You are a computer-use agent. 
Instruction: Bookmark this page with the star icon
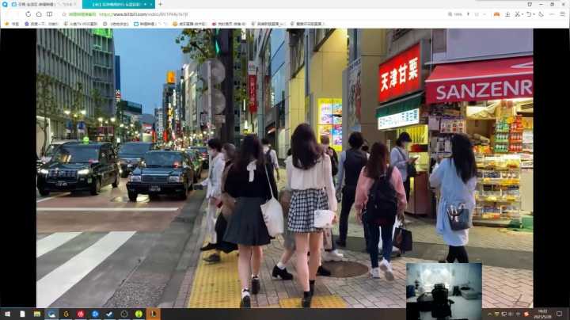coord(64,14)
